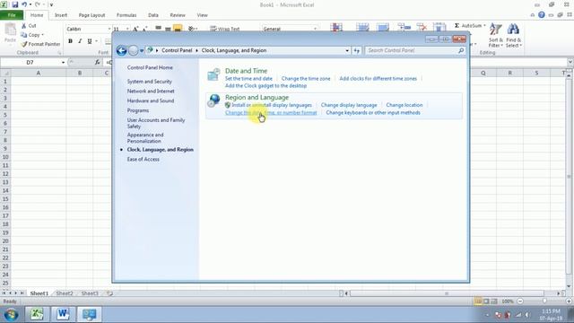Decrease font size with Shrink Font icon

click(x=144, y=29)
